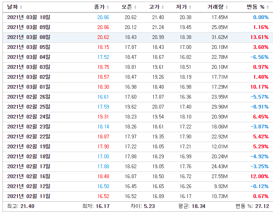Click the 변동 % column header label
Image resolution: width=273 pixels, height=215 pixels.
pos(256,7)
